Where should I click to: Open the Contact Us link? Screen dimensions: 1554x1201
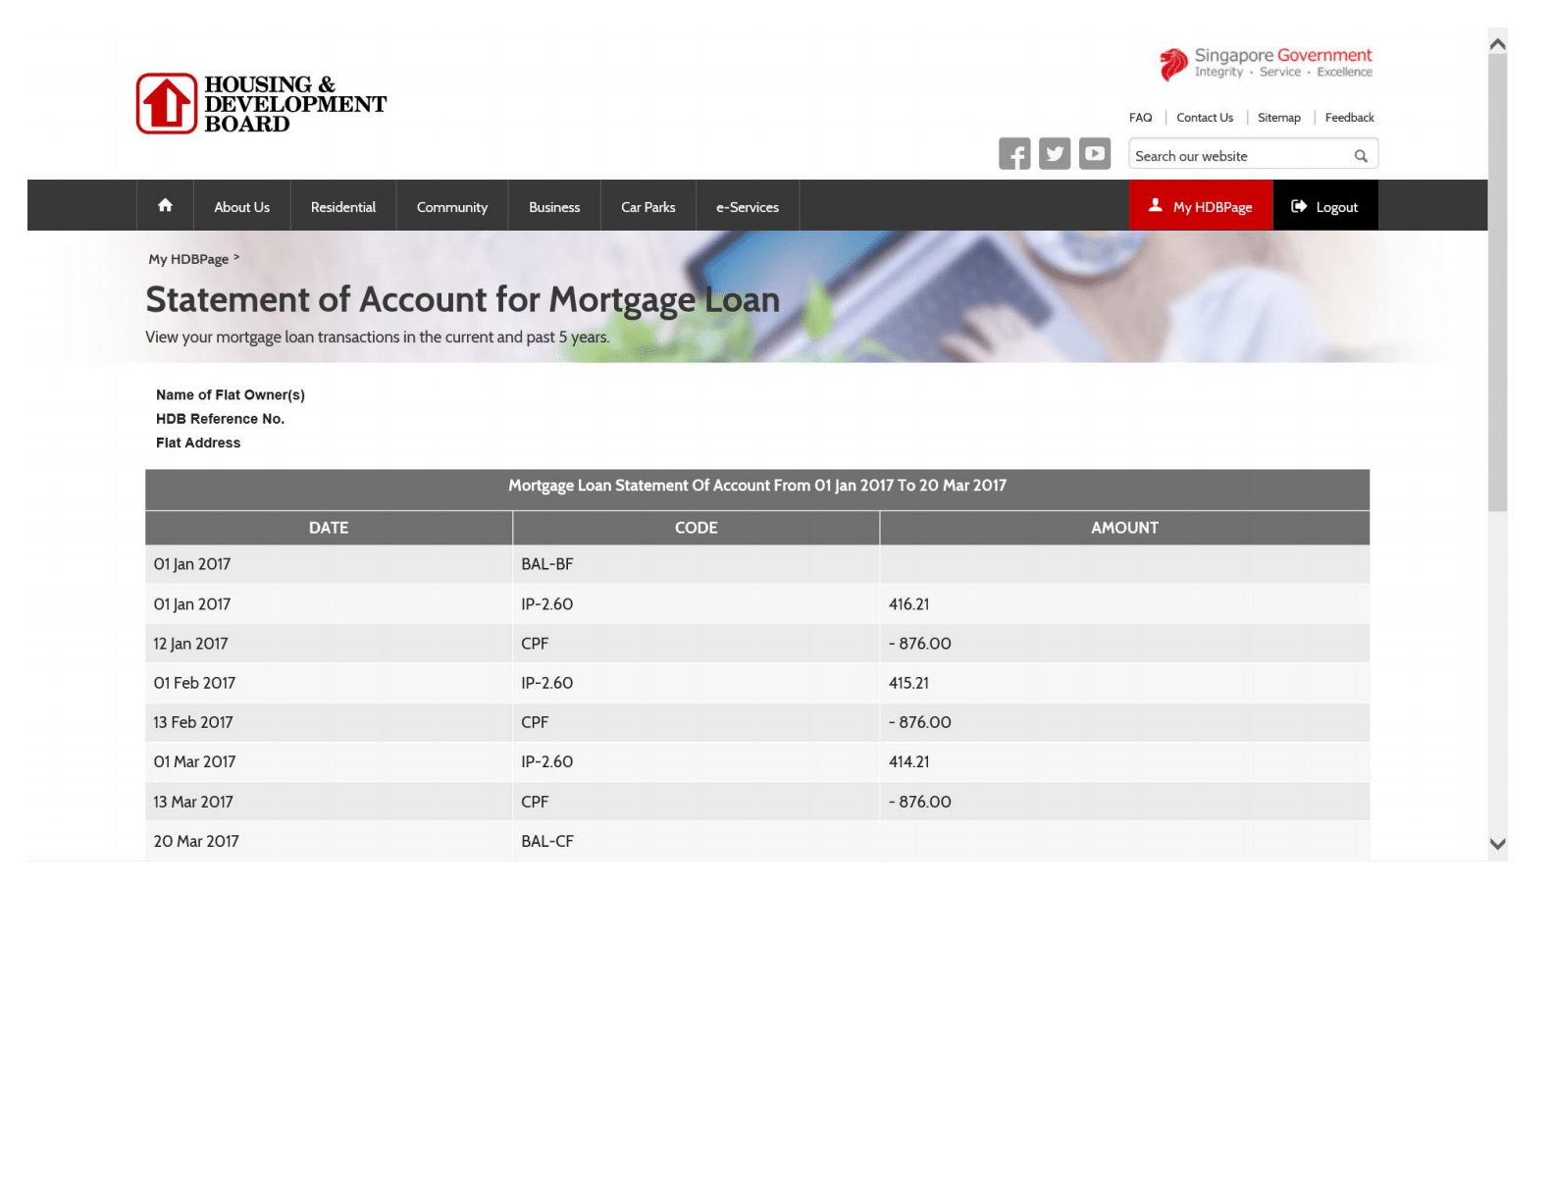click(x=1205, y=118)
